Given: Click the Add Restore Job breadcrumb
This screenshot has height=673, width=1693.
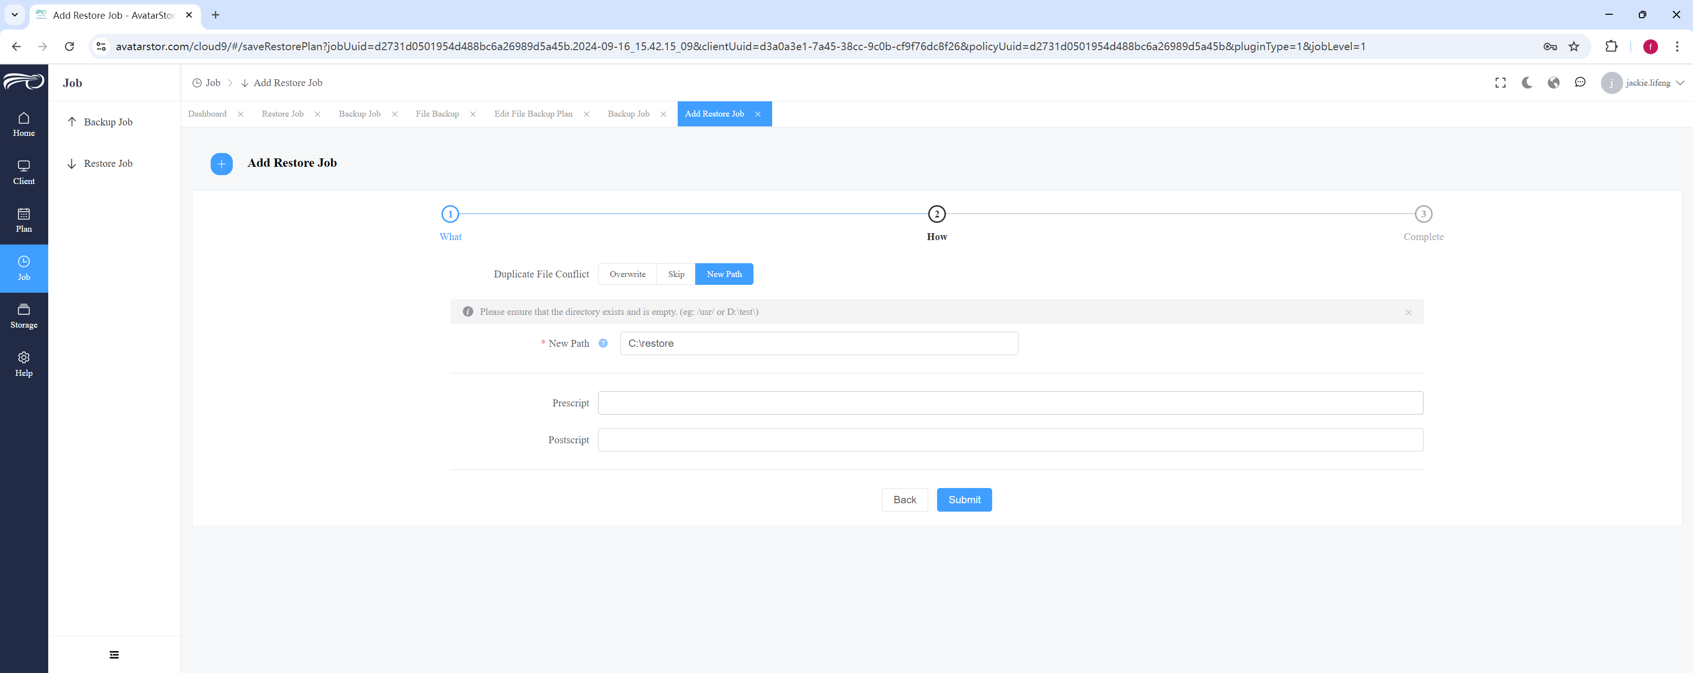Looking at the screenshot, I should coord(282,83).
